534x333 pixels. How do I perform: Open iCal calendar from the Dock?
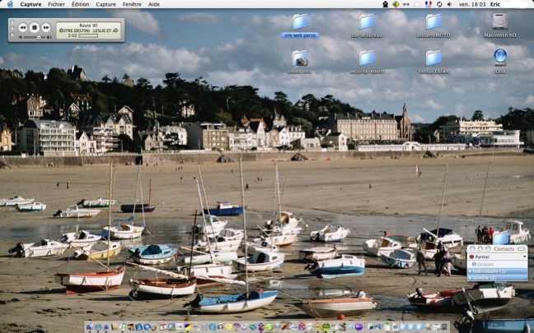click(163, 327)
